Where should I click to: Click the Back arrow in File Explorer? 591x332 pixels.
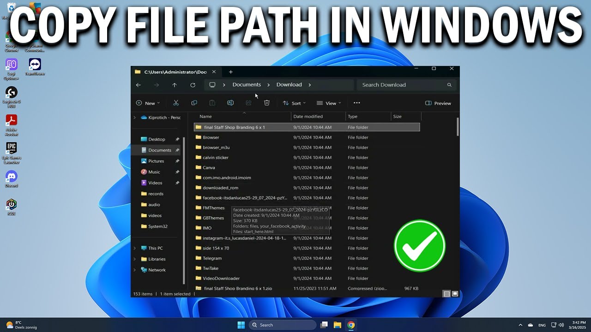139,85
